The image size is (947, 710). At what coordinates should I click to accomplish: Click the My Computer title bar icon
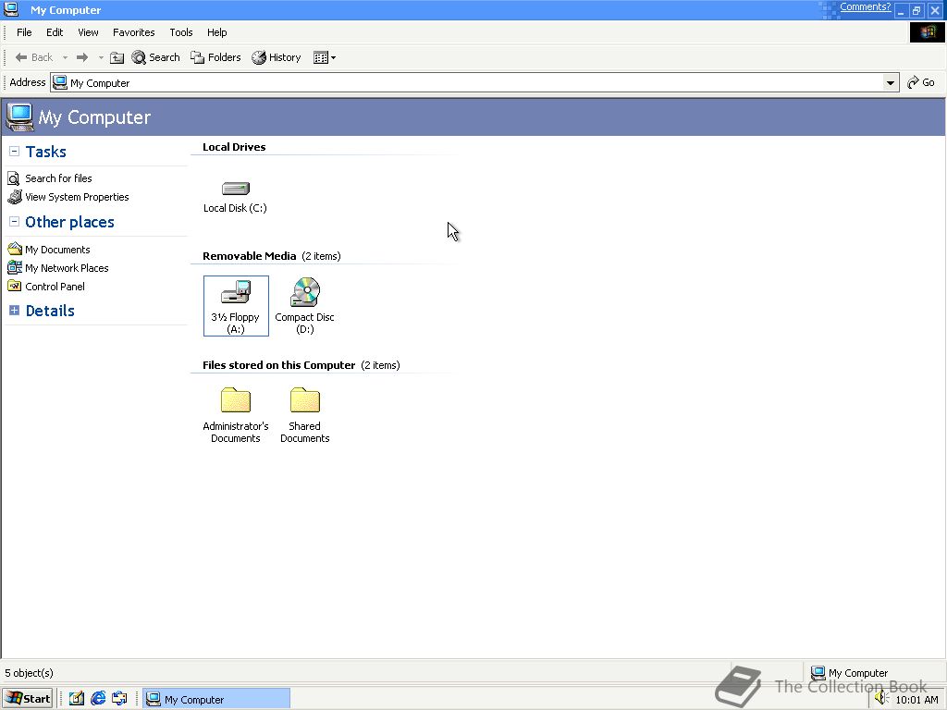coord(11,9)
